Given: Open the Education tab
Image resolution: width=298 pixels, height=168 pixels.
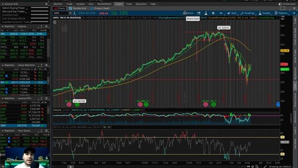Looking at the screenshot, I should pos(141,4).
